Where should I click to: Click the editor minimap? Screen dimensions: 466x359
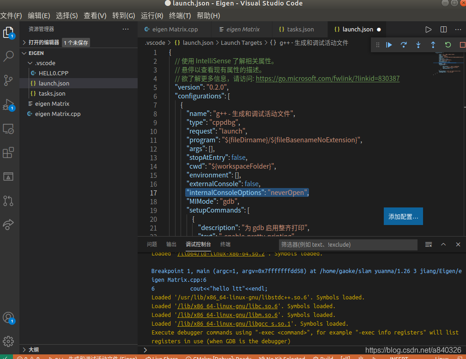448,63
